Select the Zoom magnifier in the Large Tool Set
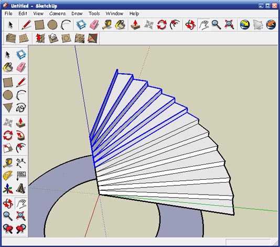 click(8, 216)
